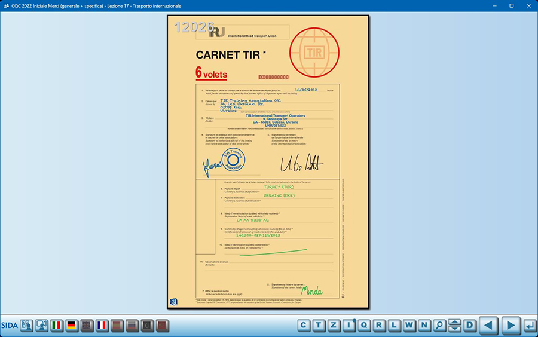Click the Carnet TIR document image
The width and height of the screenshot is (538, 337).
(268, 162)
